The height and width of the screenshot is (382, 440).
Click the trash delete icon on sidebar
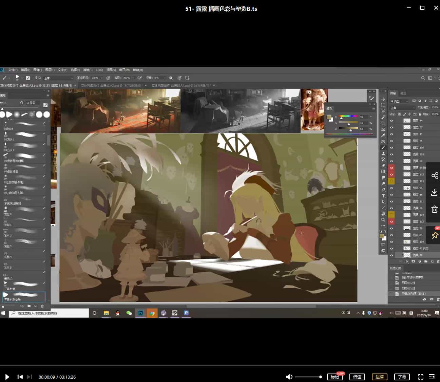coord(434,209)
